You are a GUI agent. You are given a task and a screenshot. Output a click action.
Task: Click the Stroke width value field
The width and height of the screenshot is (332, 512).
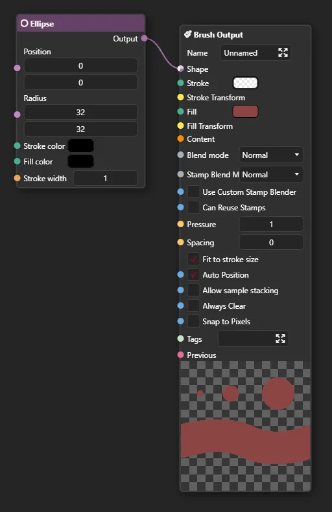105,178
